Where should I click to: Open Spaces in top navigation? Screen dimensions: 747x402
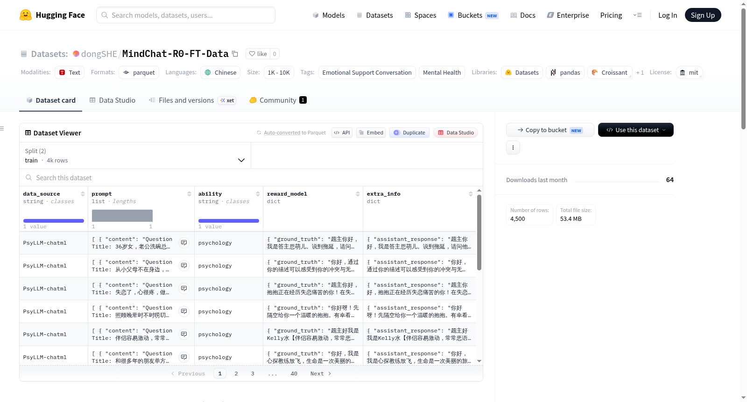click(x=421, y=15)
